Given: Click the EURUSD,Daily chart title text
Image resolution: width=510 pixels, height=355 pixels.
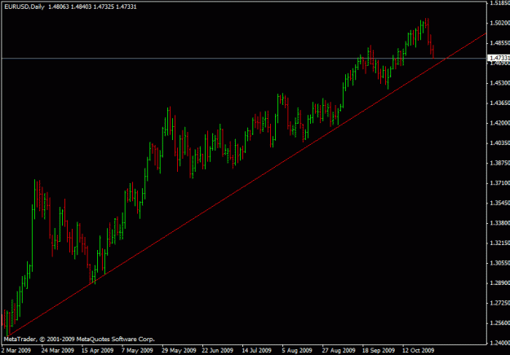Looking at the screenshot, I should 24,7.
